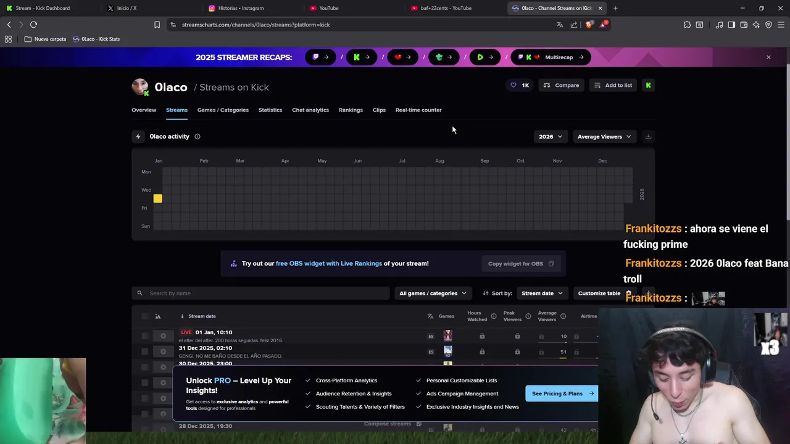
Task: Click the yellow activity cell in January heatmap
Action: [157, 199]
